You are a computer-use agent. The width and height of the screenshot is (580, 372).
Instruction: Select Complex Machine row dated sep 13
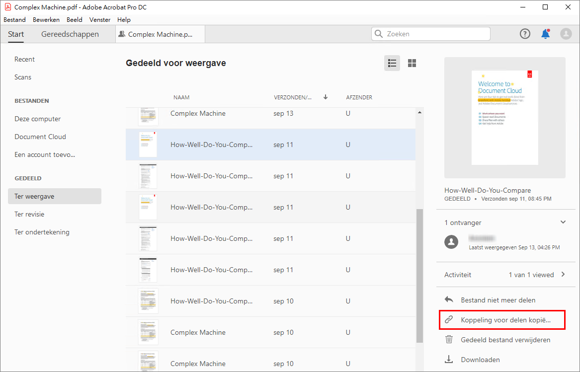pyautogui.click(x=271, y=118)
